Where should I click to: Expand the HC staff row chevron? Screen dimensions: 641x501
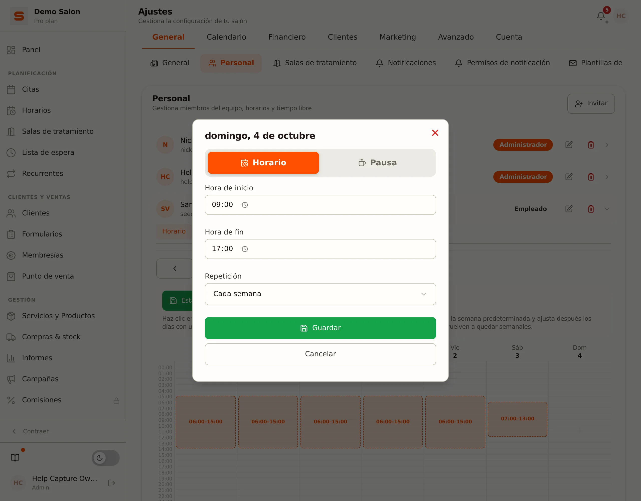[x=607, y=177]
